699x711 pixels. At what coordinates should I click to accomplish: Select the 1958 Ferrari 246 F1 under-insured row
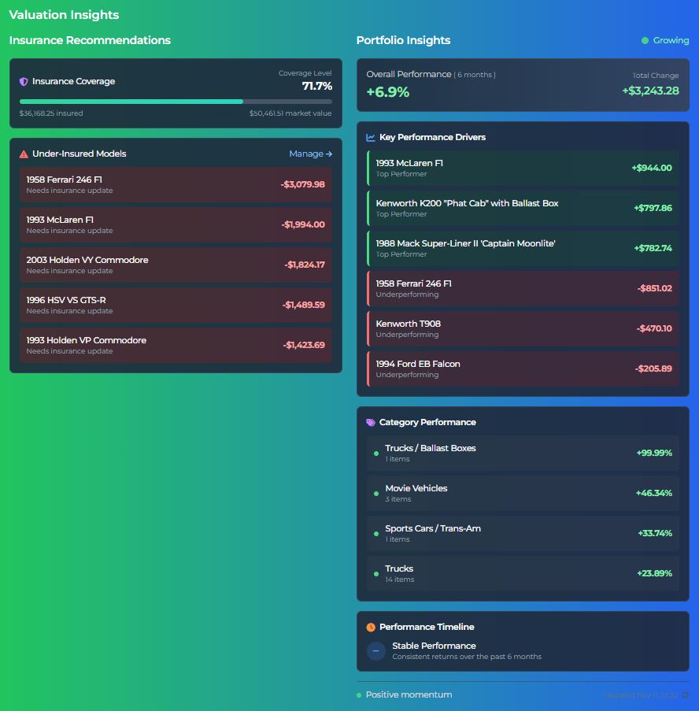(x=176, y=184)
